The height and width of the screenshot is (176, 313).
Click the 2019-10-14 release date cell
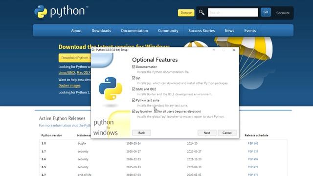(x=134, y=143)
